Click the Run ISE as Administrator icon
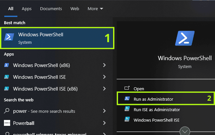The height and width of the screenshot is (135, 215). [127, 109]
